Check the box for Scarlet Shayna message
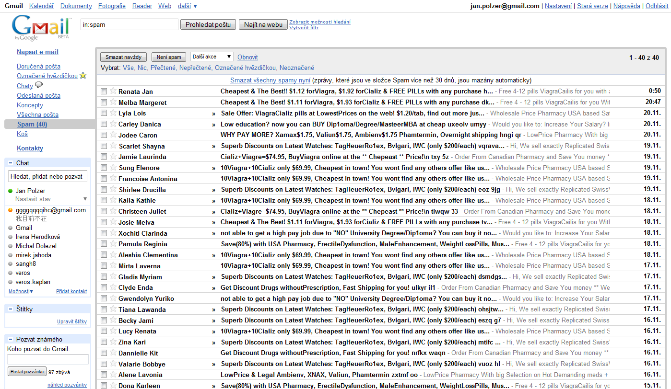The height and width of the screenshot is (389, 671). [104, 146]
